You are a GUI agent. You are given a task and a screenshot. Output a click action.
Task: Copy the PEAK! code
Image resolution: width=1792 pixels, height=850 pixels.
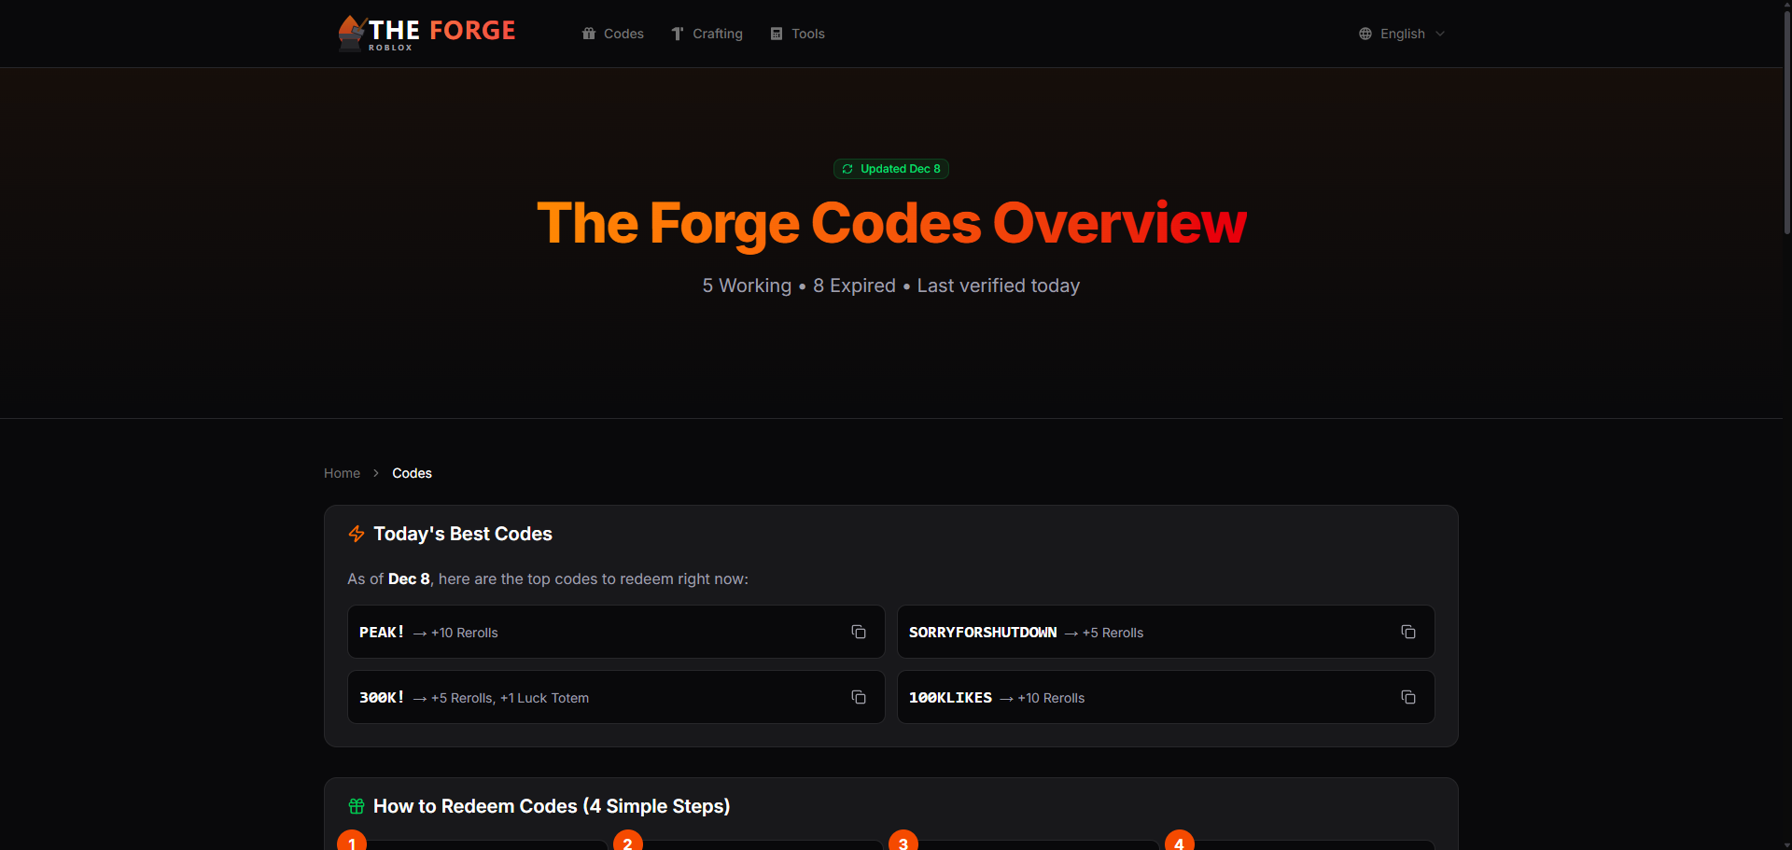(x=858, y=632)
